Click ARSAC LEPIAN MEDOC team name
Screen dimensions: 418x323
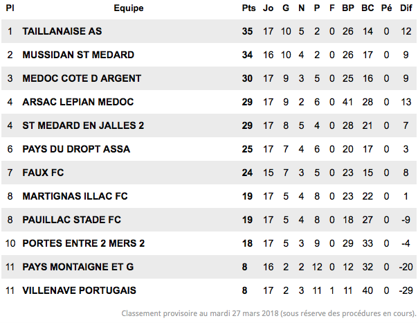point(78,102)
